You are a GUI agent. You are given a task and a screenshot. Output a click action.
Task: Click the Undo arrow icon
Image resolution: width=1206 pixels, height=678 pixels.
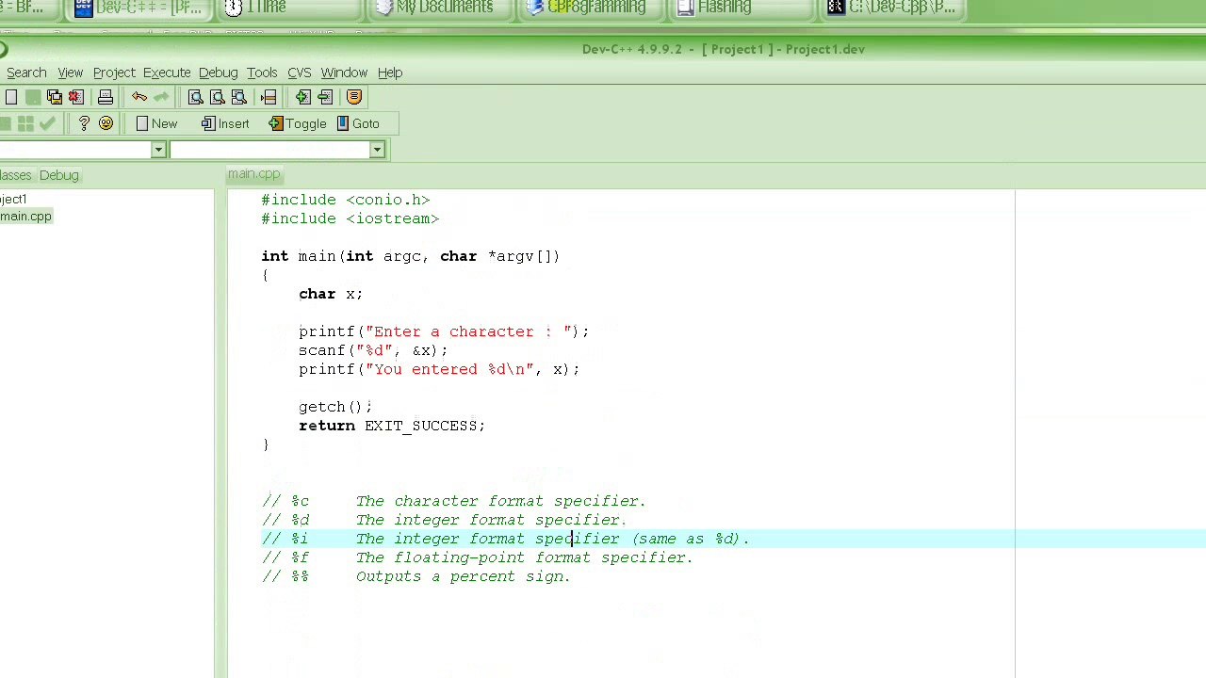tap(139, 97)
